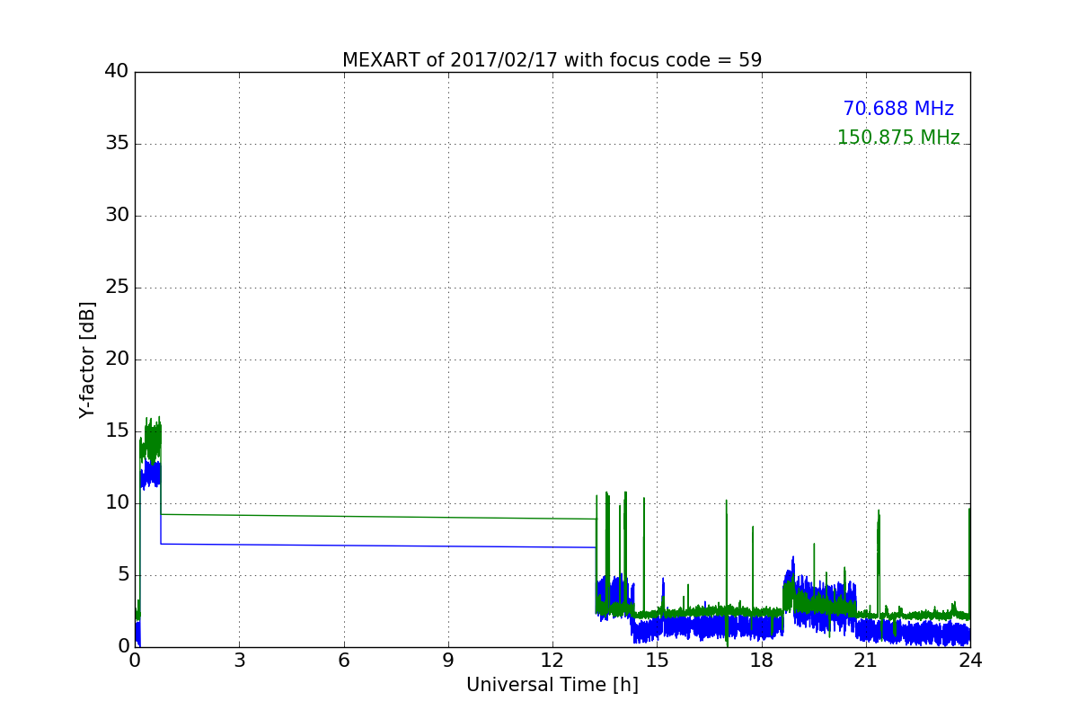The image size is (1078, 719).
Task: Click the Y-factor [dB] axis label
Action: click(x=87, y=359)
